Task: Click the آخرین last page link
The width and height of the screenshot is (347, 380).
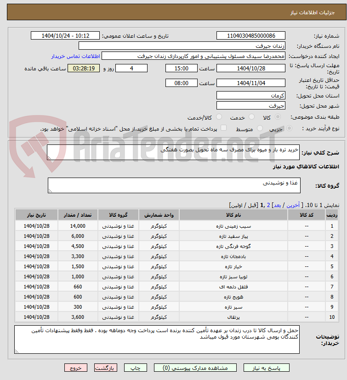Action: pos(293,205)
